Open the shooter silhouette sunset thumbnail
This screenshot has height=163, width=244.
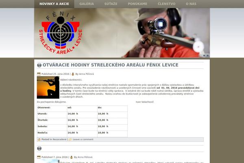[48, 87]
